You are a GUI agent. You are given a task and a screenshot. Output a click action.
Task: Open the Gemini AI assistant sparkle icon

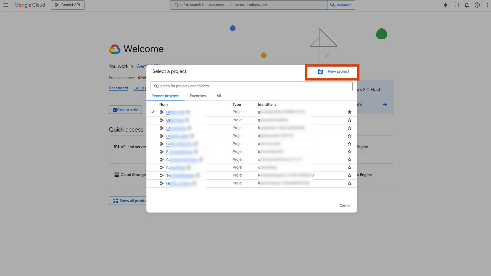point(445,5)
